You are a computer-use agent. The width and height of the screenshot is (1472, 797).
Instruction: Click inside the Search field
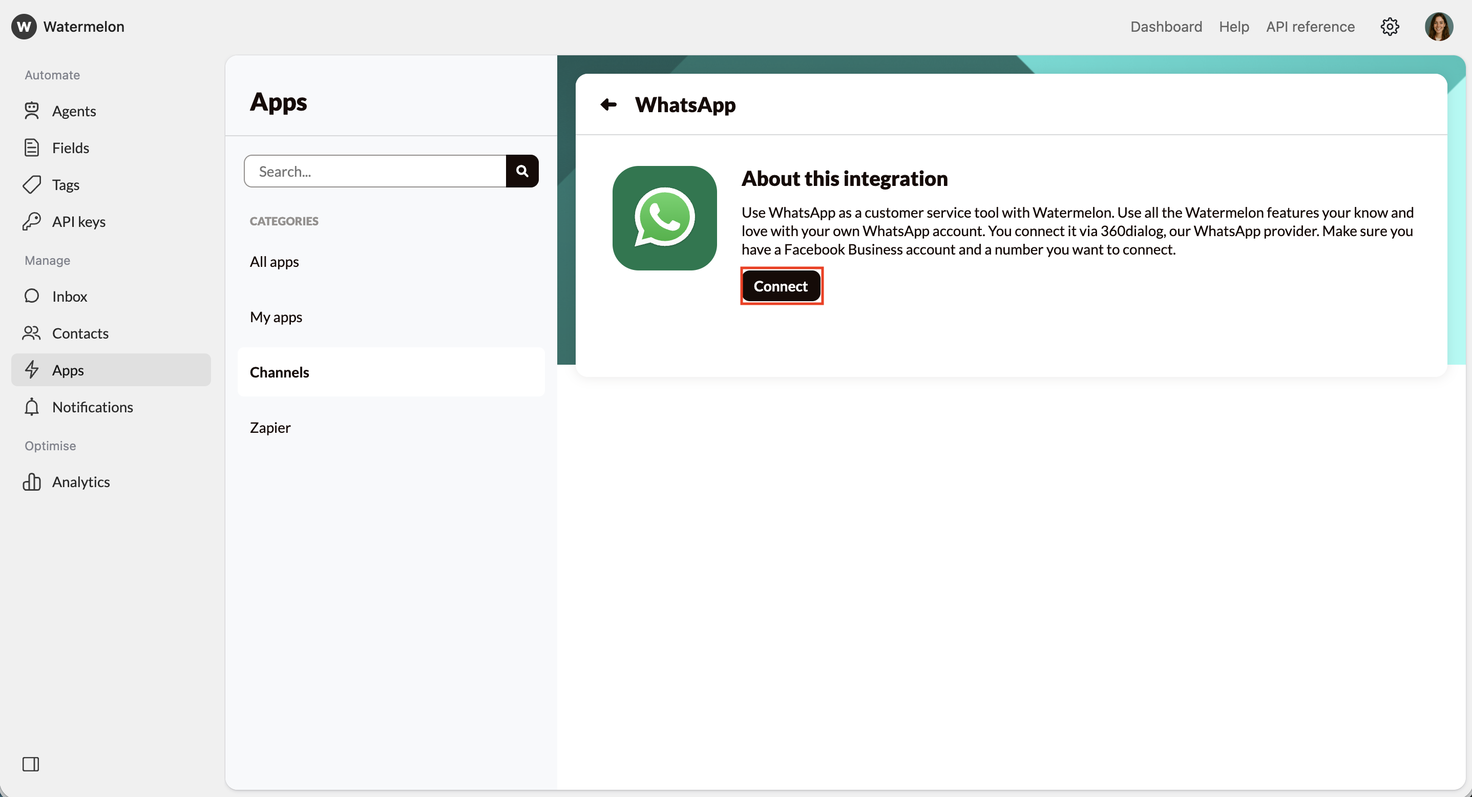pos(371,170)
